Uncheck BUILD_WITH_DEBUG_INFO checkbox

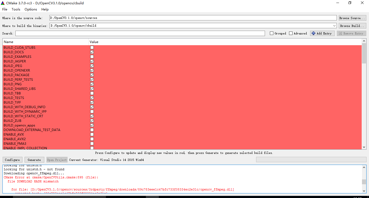tap(92, 107)
